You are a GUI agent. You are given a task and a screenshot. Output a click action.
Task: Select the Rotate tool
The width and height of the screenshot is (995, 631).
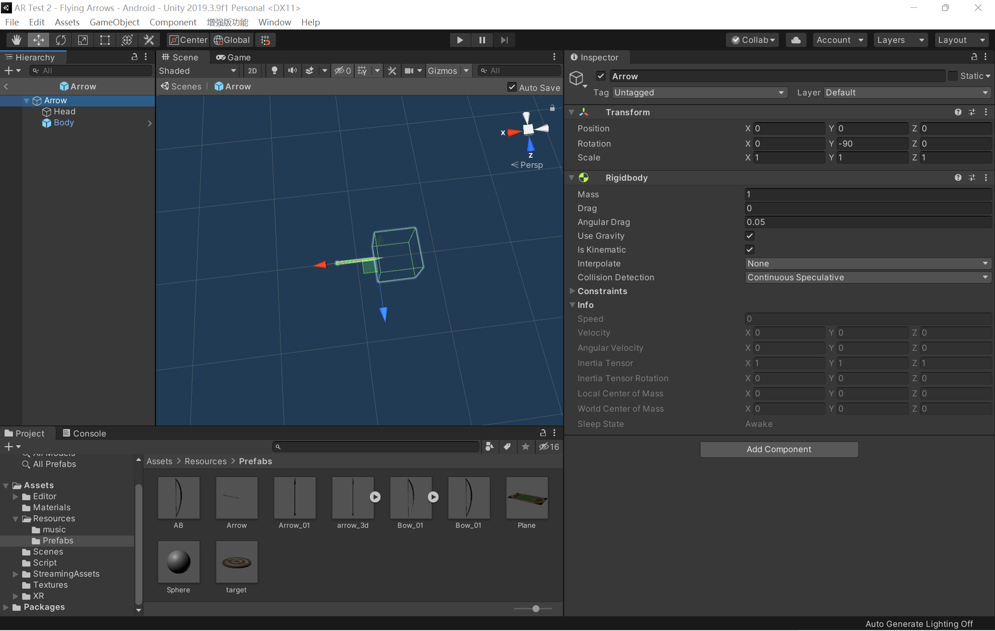[x=60, y=40]
